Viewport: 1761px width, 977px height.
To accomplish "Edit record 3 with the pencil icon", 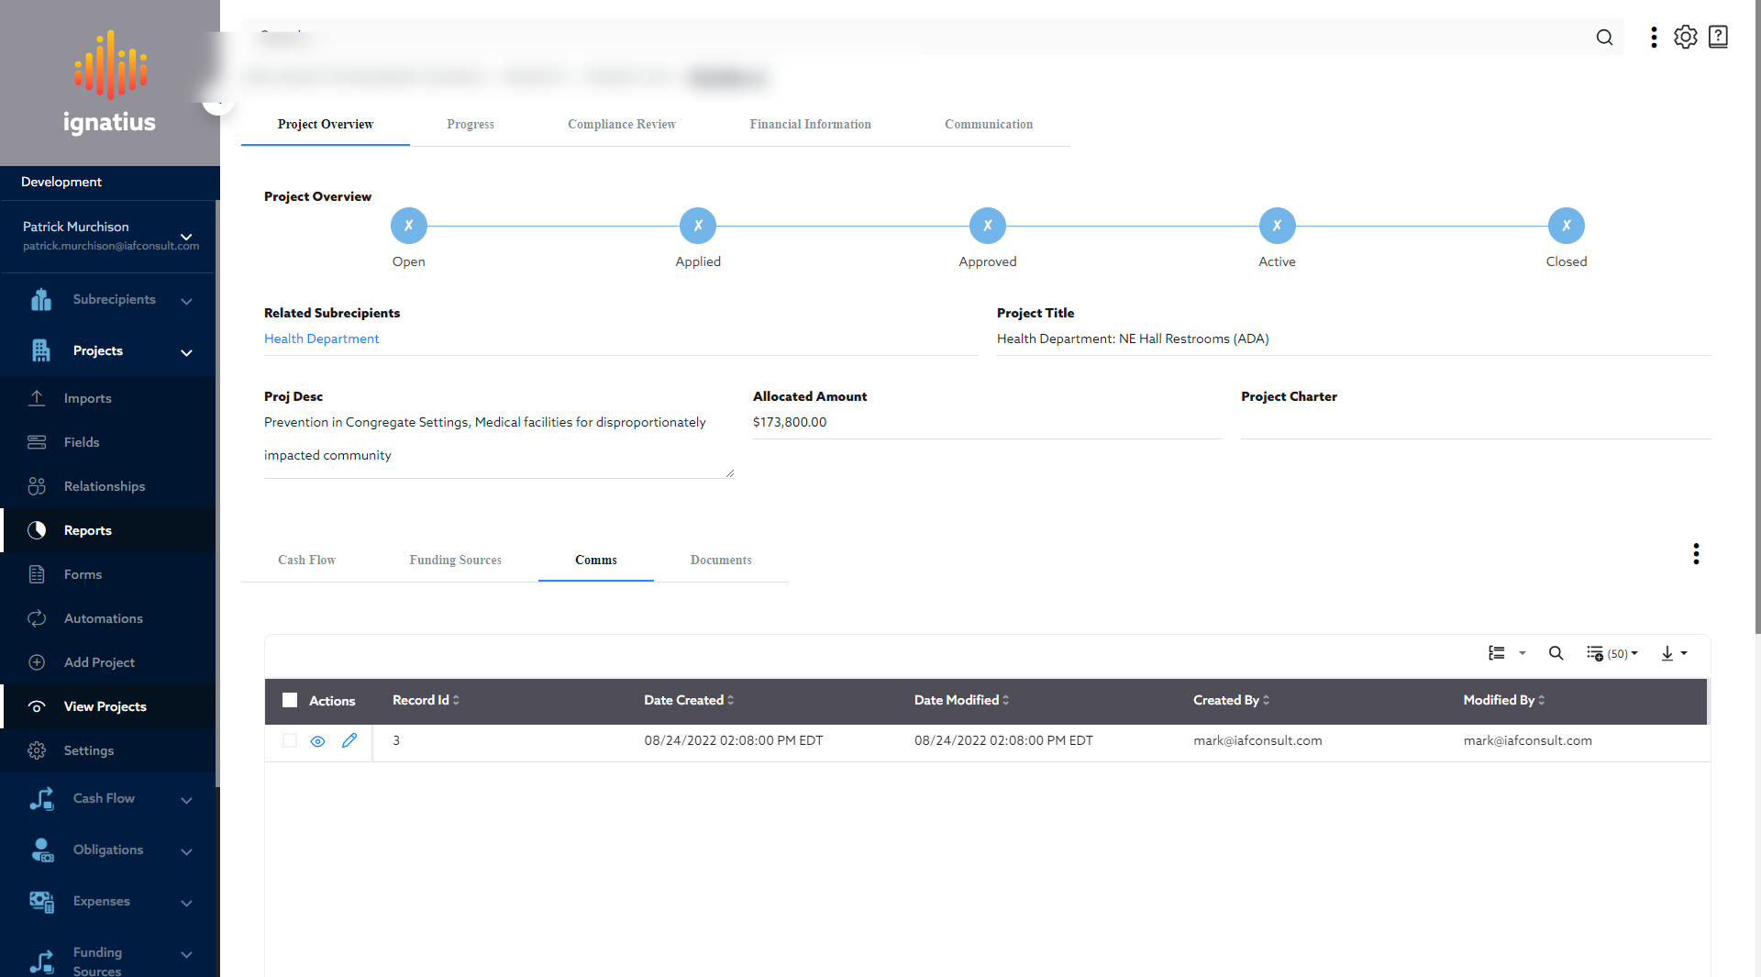I will 349,740.
